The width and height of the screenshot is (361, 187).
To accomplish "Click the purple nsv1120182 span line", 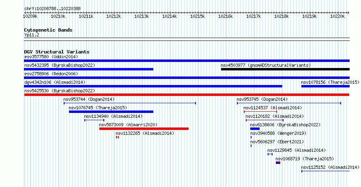I will (265, 120).
